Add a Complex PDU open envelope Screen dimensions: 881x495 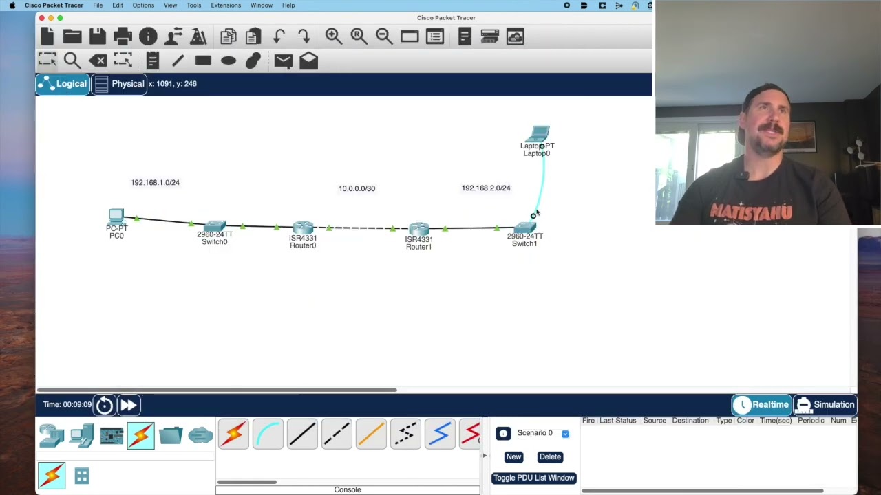pos(308,60)
